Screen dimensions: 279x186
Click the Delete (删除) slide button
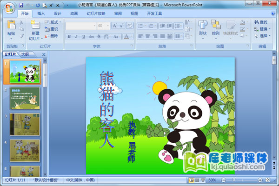[x=52, y=36]
